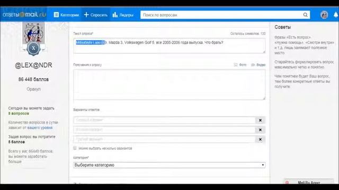The height and width of the screenshot is (190, 339).
Task: Click the bar chart icon beside Лидеры
Action: coord(115,15)
